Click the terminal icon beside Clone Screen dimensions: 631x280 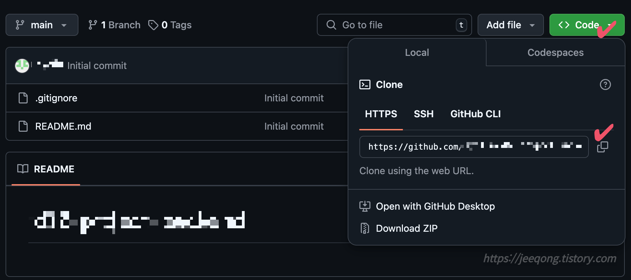pos(365,84)
